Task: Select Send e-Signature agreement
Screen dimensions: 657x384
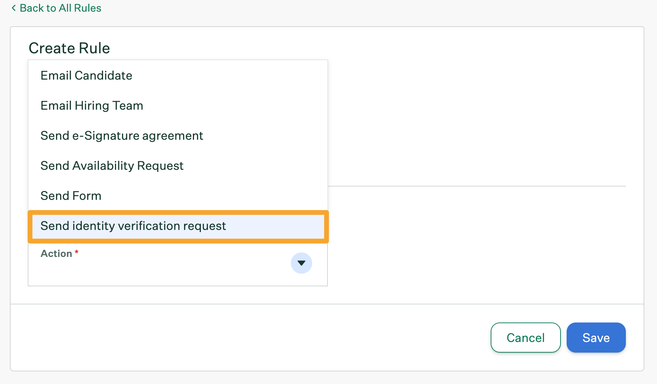Action: tap(121, 136)
